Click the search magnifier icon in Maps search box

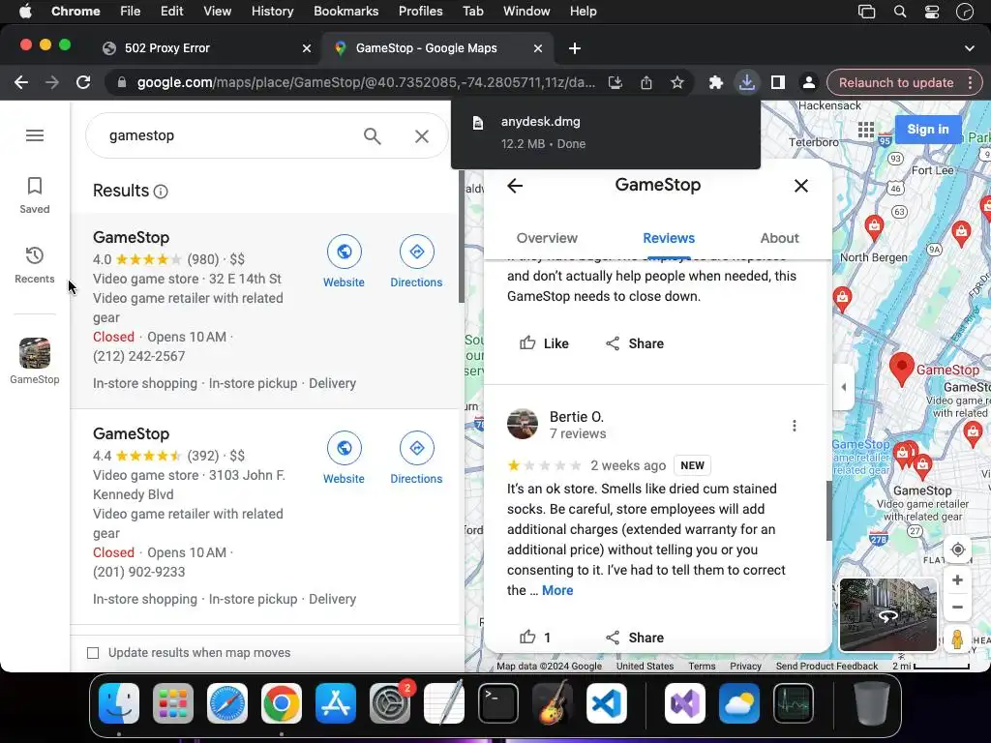[373, 135]
